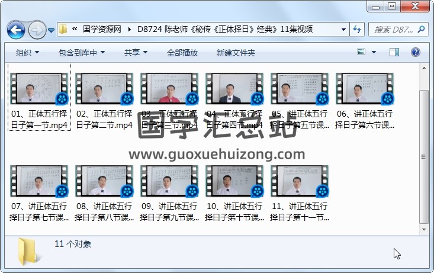Open the 共享 menu
Viewport: 434px width, 273px height.
[x=136, y=53]
